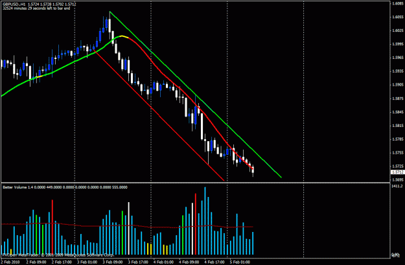Click the '4 Feb 01:00' time axis label
Screen dimensions: 405x265
163,262
